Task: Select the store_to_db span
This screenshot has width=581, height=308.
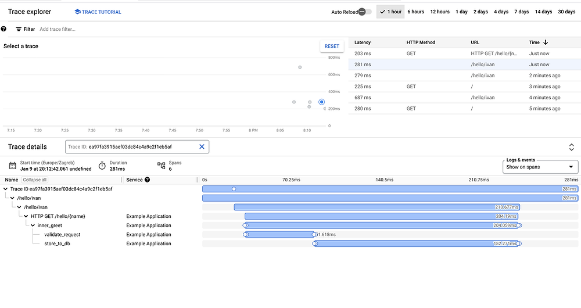Action: (57, 243)
